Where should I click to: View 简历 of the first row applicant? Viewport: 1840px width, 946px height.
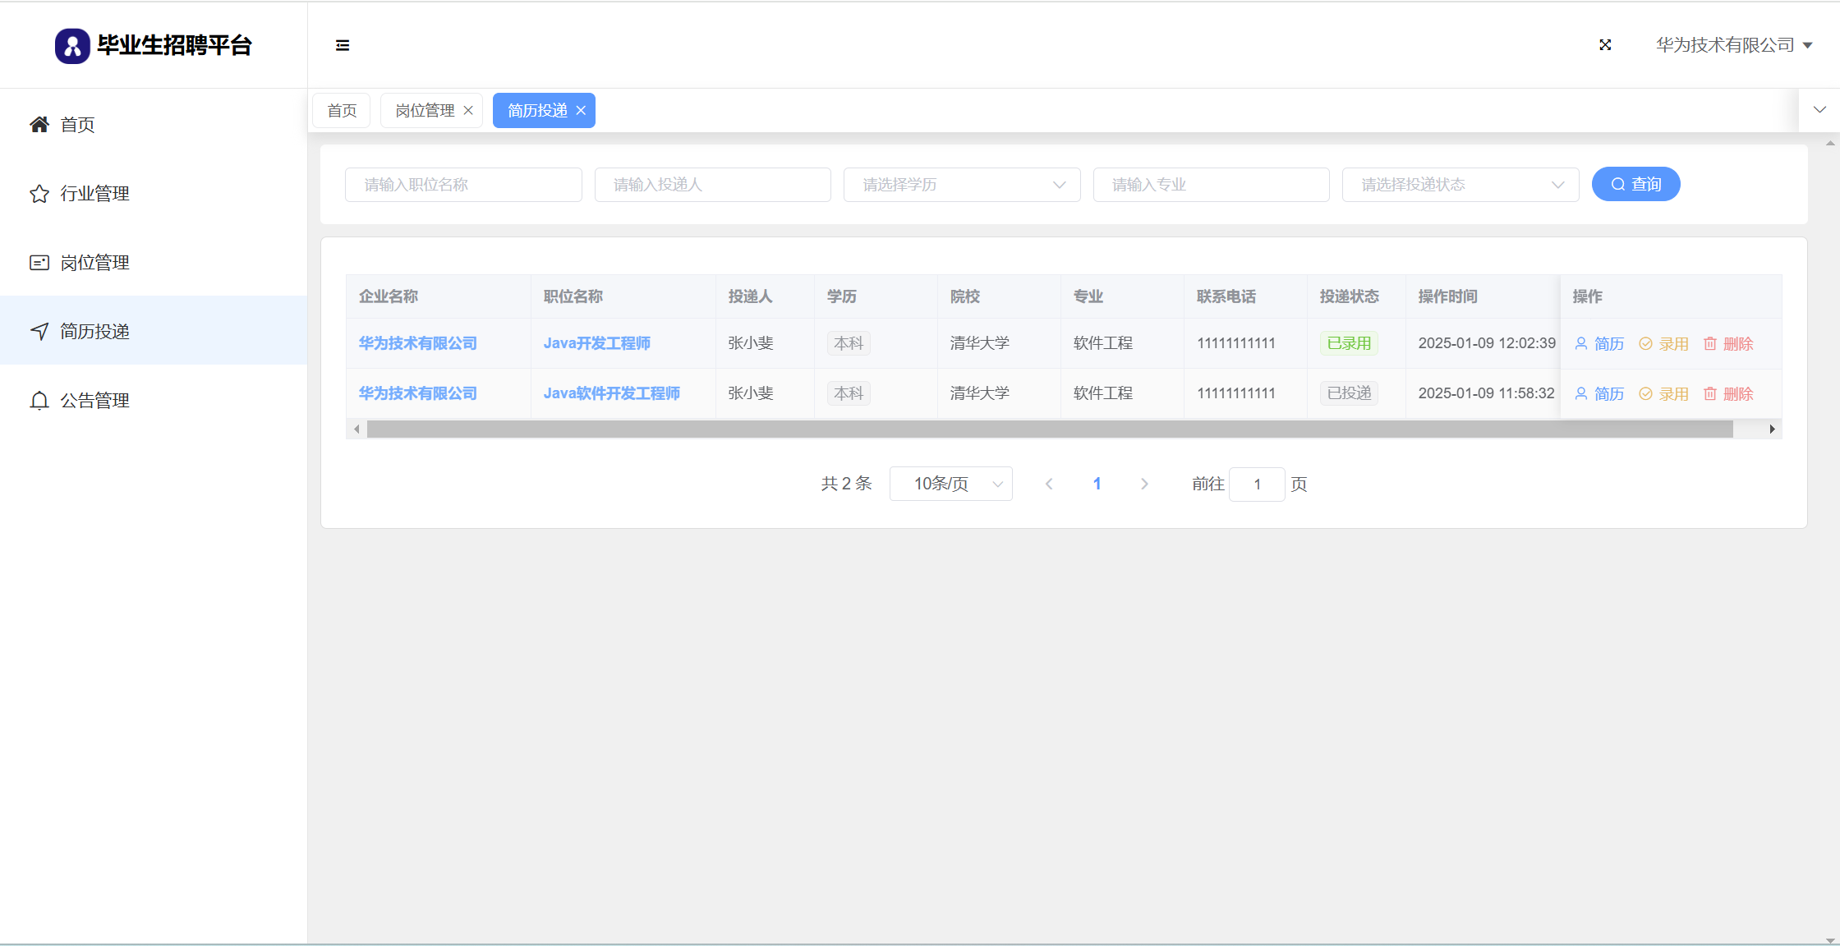point(1599,344)
